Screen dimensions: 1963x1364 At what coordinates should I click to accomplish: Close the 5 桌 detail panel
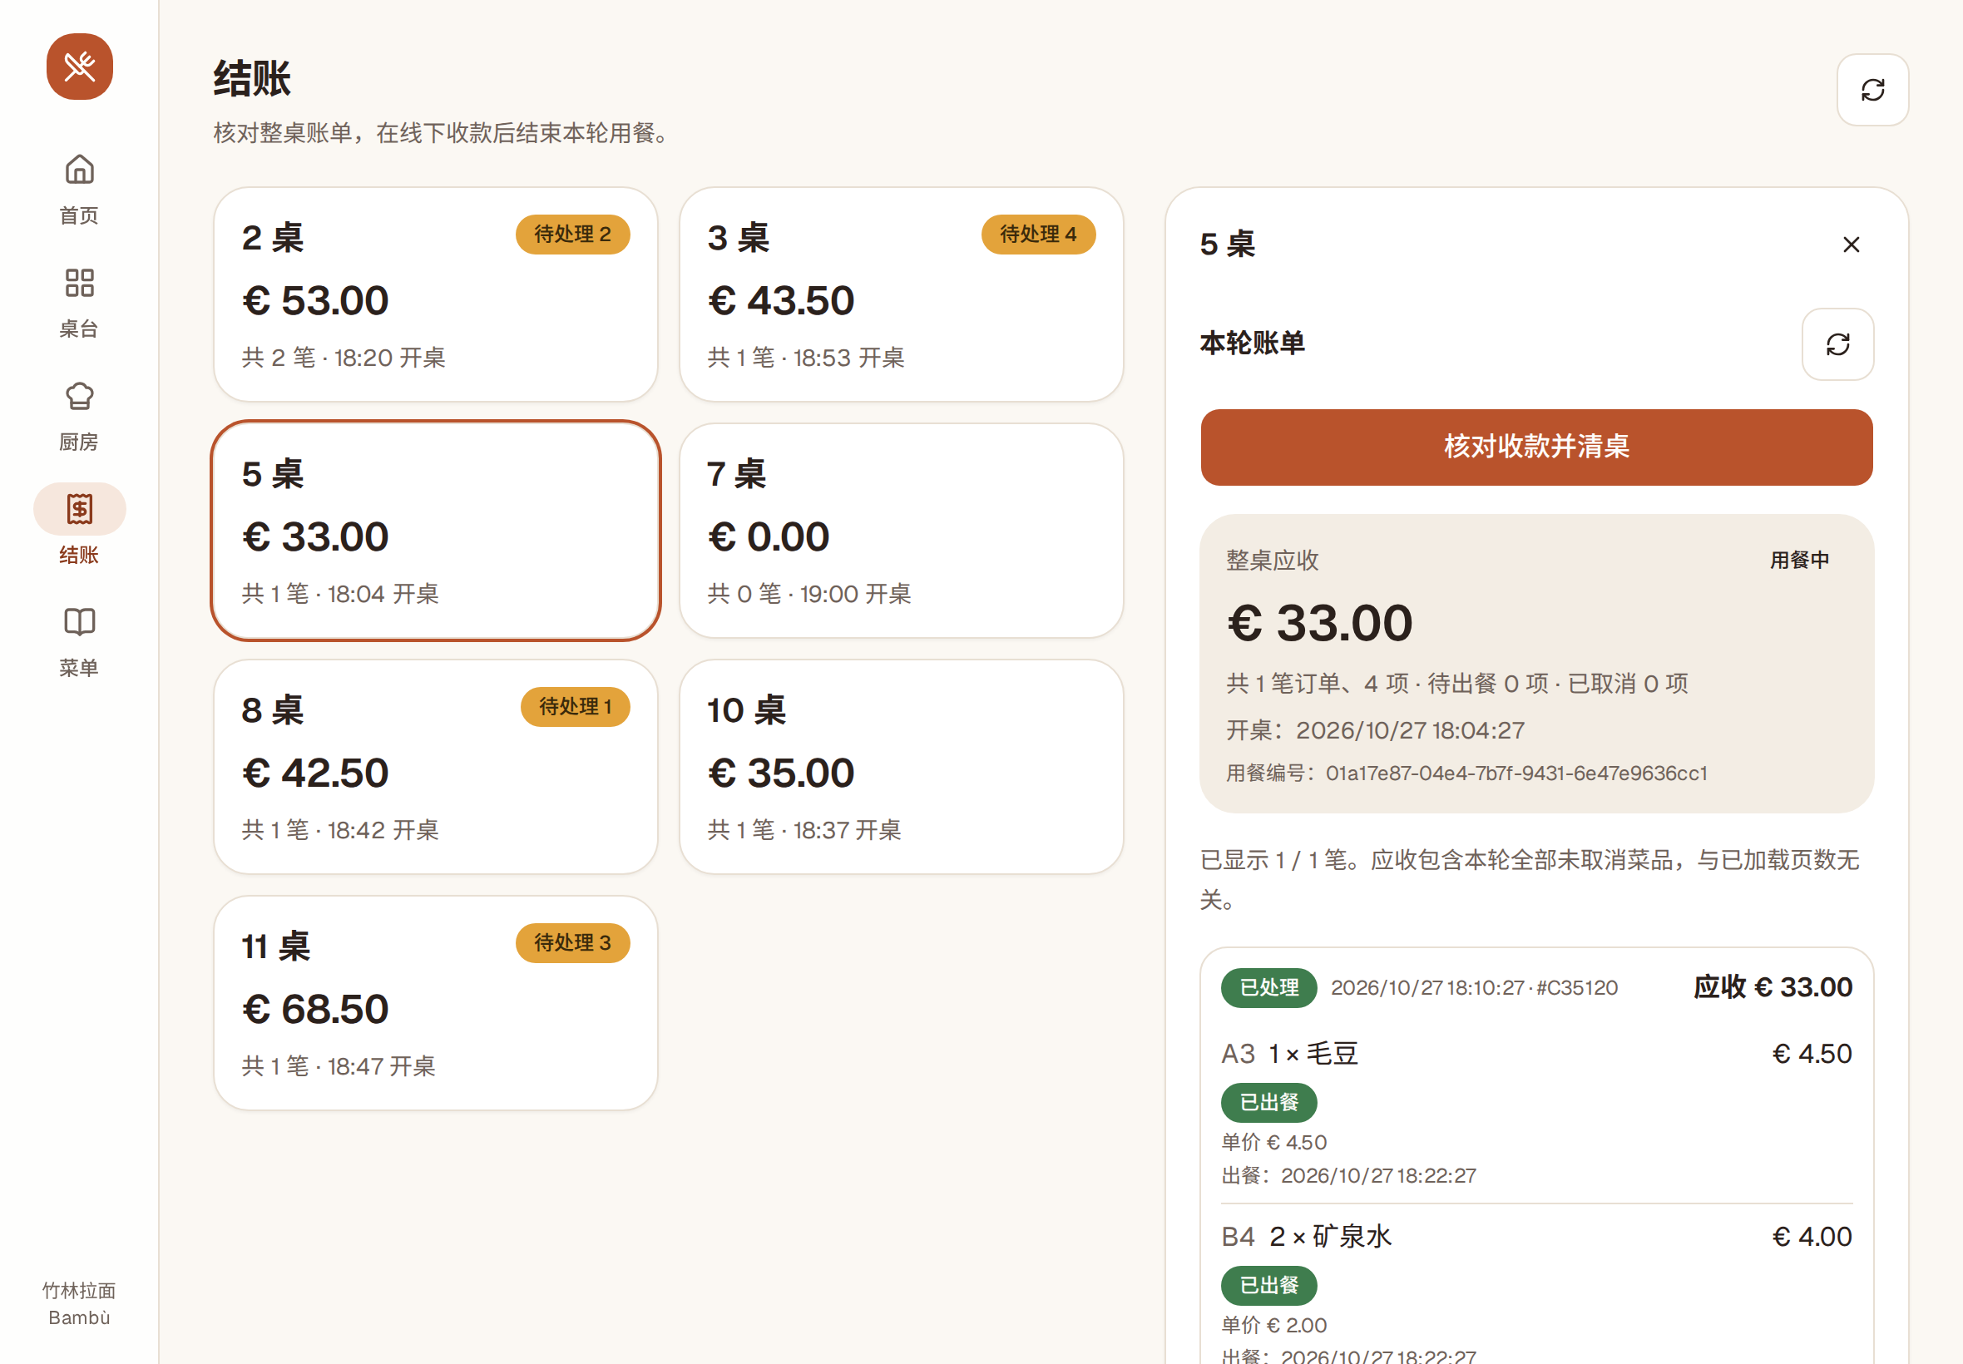(1851, 245)
